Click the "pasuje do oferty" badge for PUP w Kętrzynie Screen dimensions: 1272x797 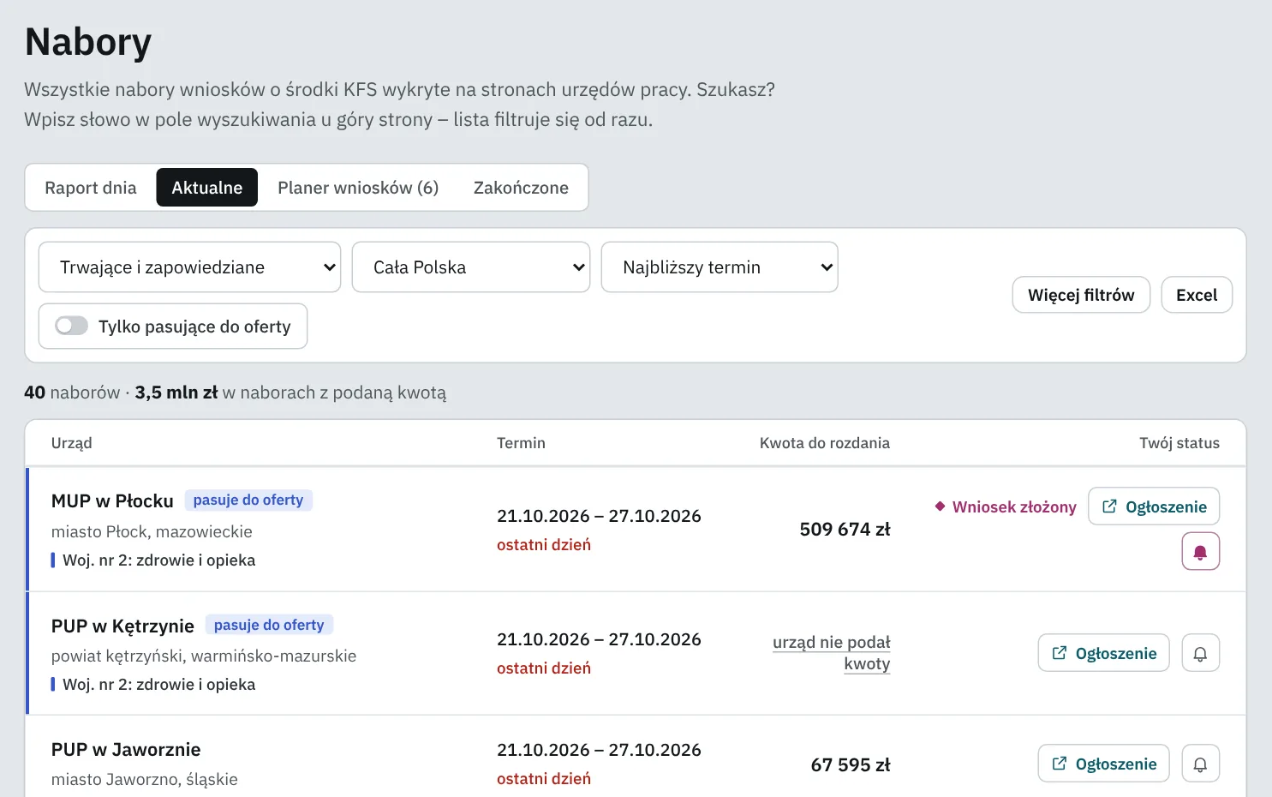point(269,626)
